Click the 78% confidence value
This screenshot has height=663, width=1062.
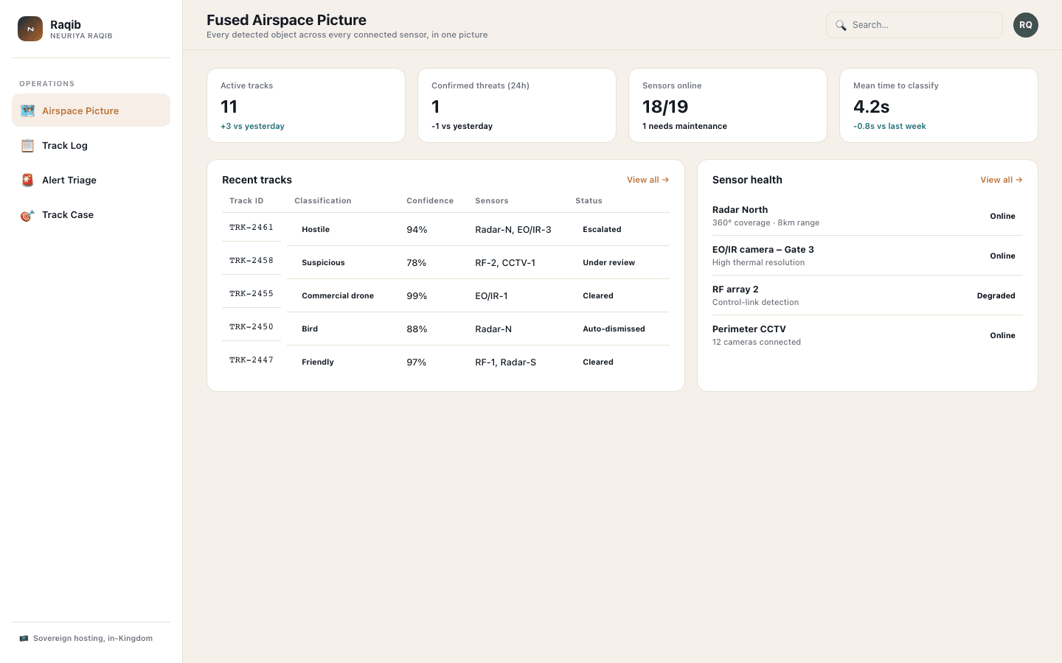pyautogui.click(x=417, y=263)
